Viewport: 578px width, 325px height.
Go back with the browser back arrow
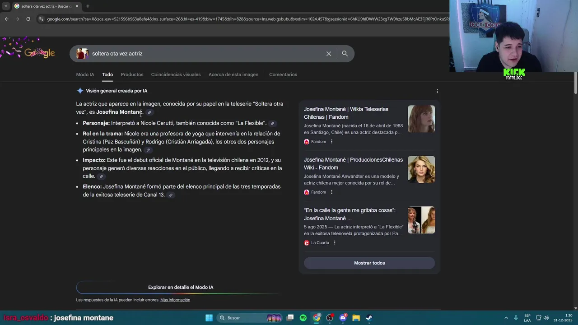[x=6, y=19]
